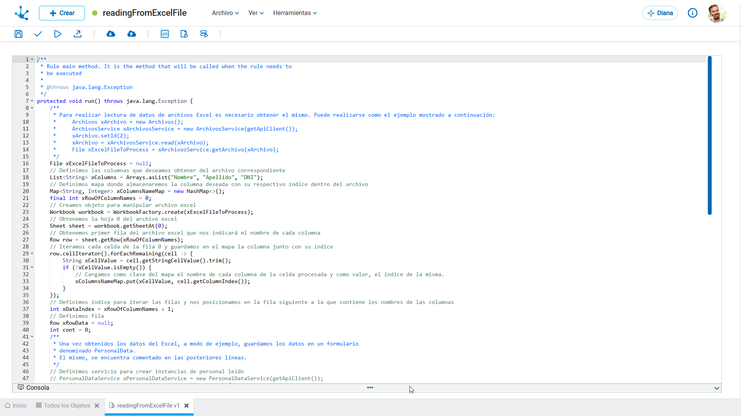Open the information icon near Diana

[693, 13]
